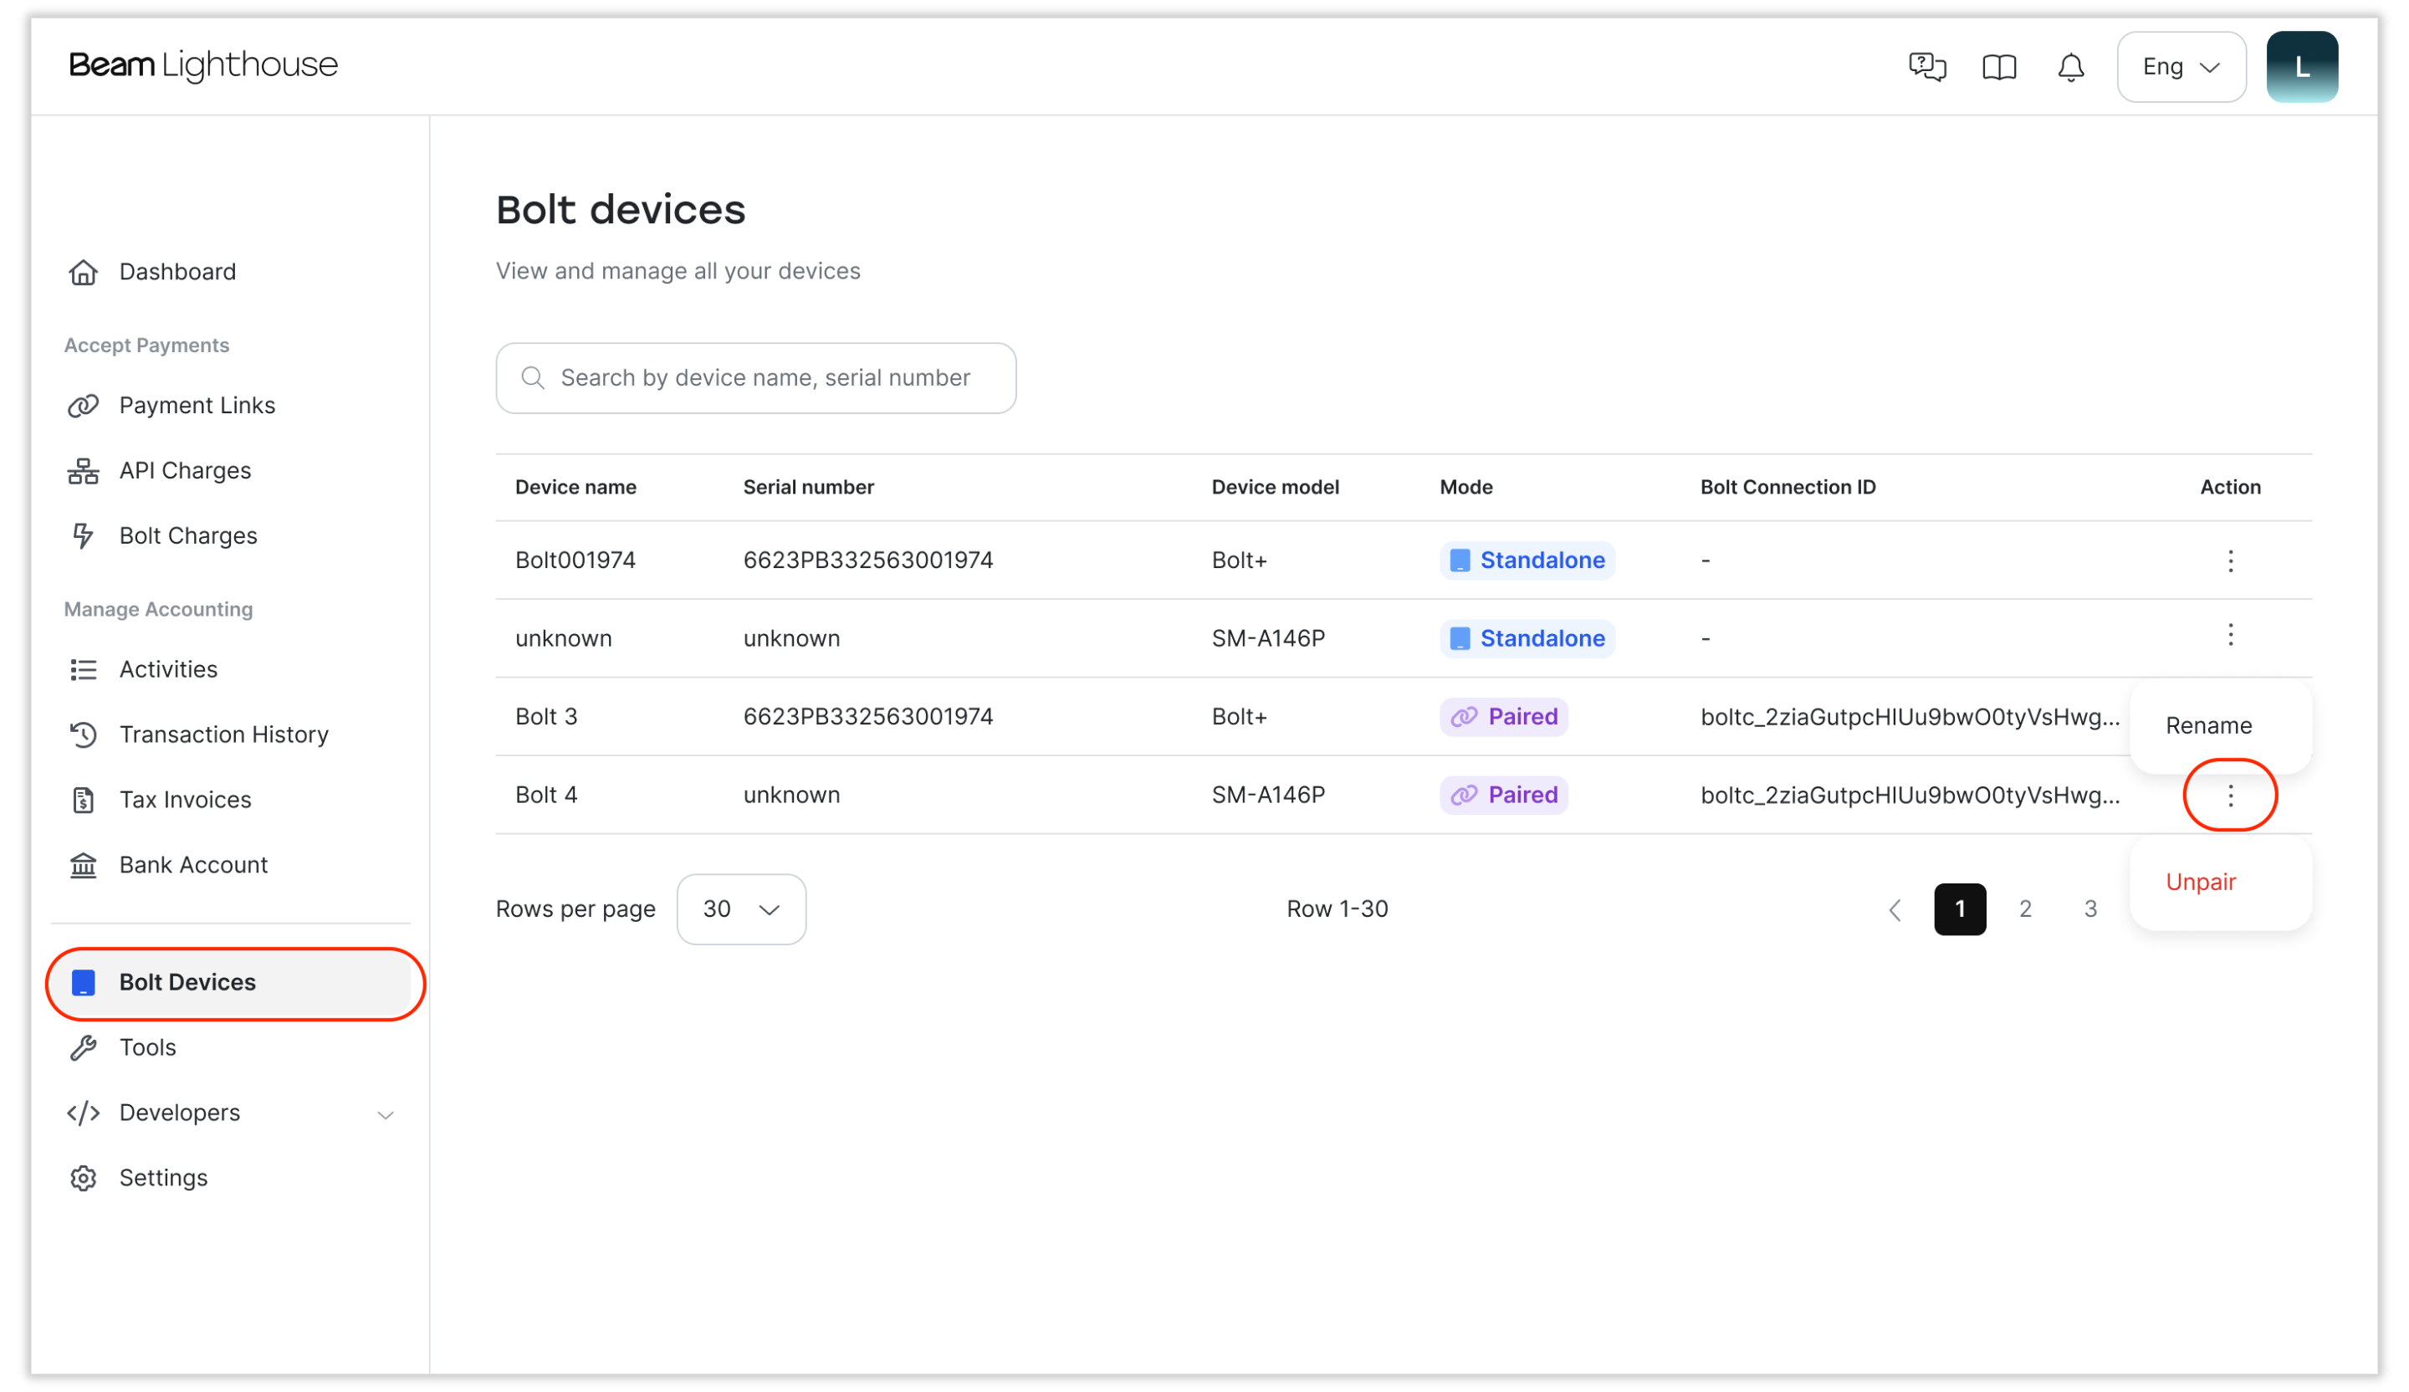Click SM-A146P model in Bolt 4 row
This screenshot has width=2409, height=1392.
1269,796
